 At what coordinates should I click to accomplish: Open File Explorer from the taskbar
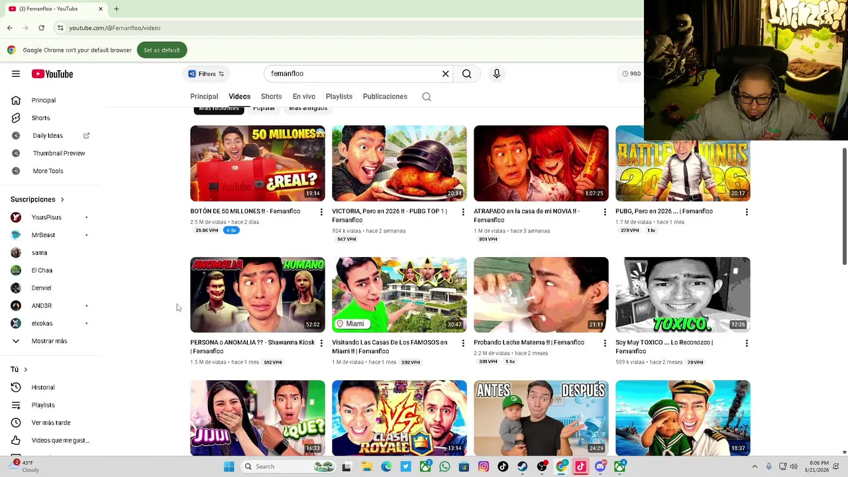coord(366,466)
